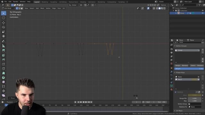Pick the Poly Build tool
Screen dimensions: 205x115
point(4,73)
